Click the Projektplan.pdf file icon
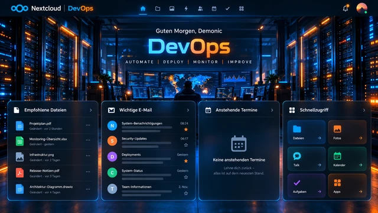 [19, 126]
